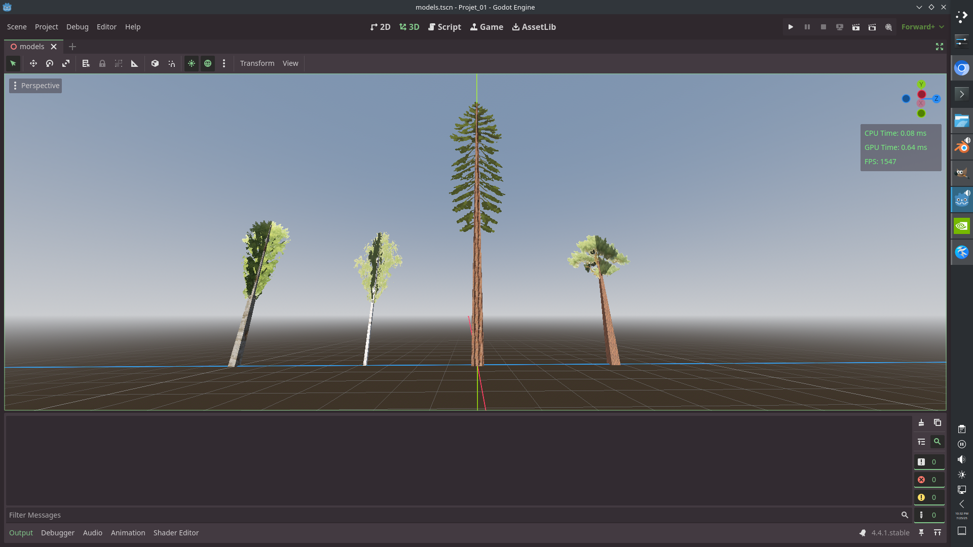Select the Move mode tool

click(33, 63)
